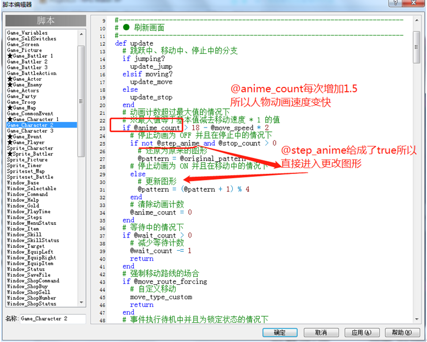Select Window_EquipLeft script
Viewport: 427px width, 342px height.
pyautogui.click(x=30, y=252)
